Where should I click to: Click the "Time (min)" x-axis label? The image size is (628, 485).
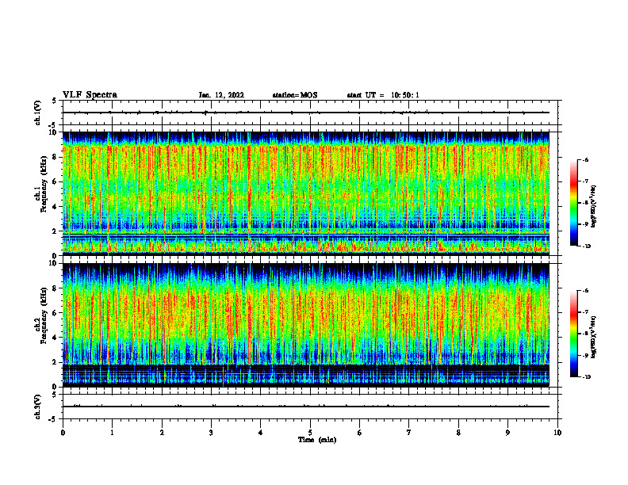317,440
